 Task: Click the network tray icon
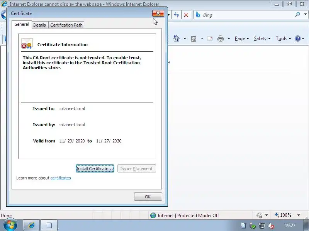coord(262,226)
